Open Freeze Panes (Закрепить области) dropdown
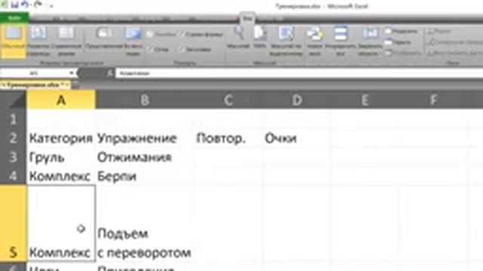Image resolution: width=483 pixels, height=271 pixels. pyautogui.click(x=370, y=42)
